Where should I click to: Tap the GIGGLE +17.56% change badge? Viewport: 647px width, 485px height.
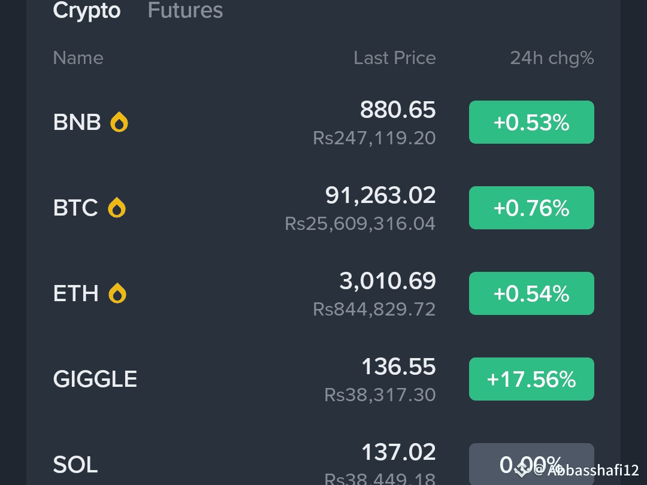point(531,379)
